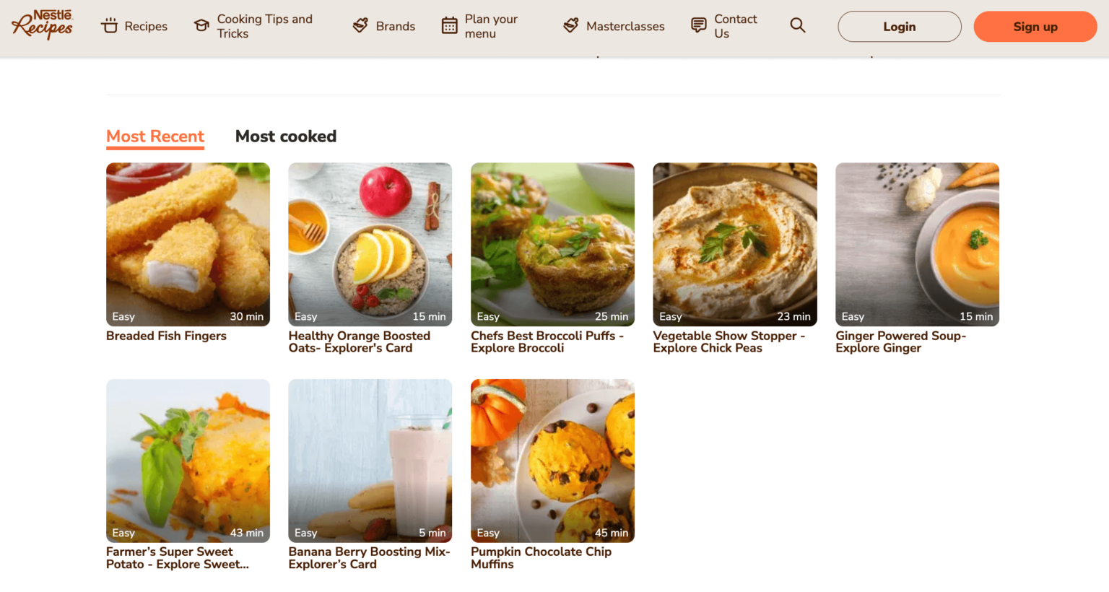Open the search magnifier icon
This screenshot has width=1109, height=592.
click(797, 25)
